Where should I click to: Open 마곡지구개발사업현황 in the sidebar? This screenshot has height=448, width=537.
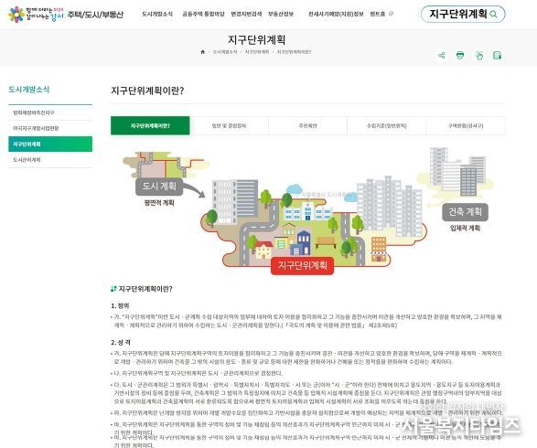pos(50,128)
